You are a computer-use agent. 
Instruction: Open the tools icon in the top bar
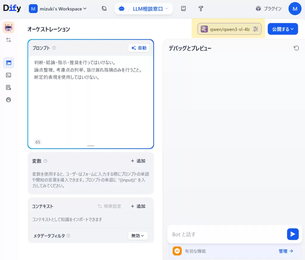201,9
